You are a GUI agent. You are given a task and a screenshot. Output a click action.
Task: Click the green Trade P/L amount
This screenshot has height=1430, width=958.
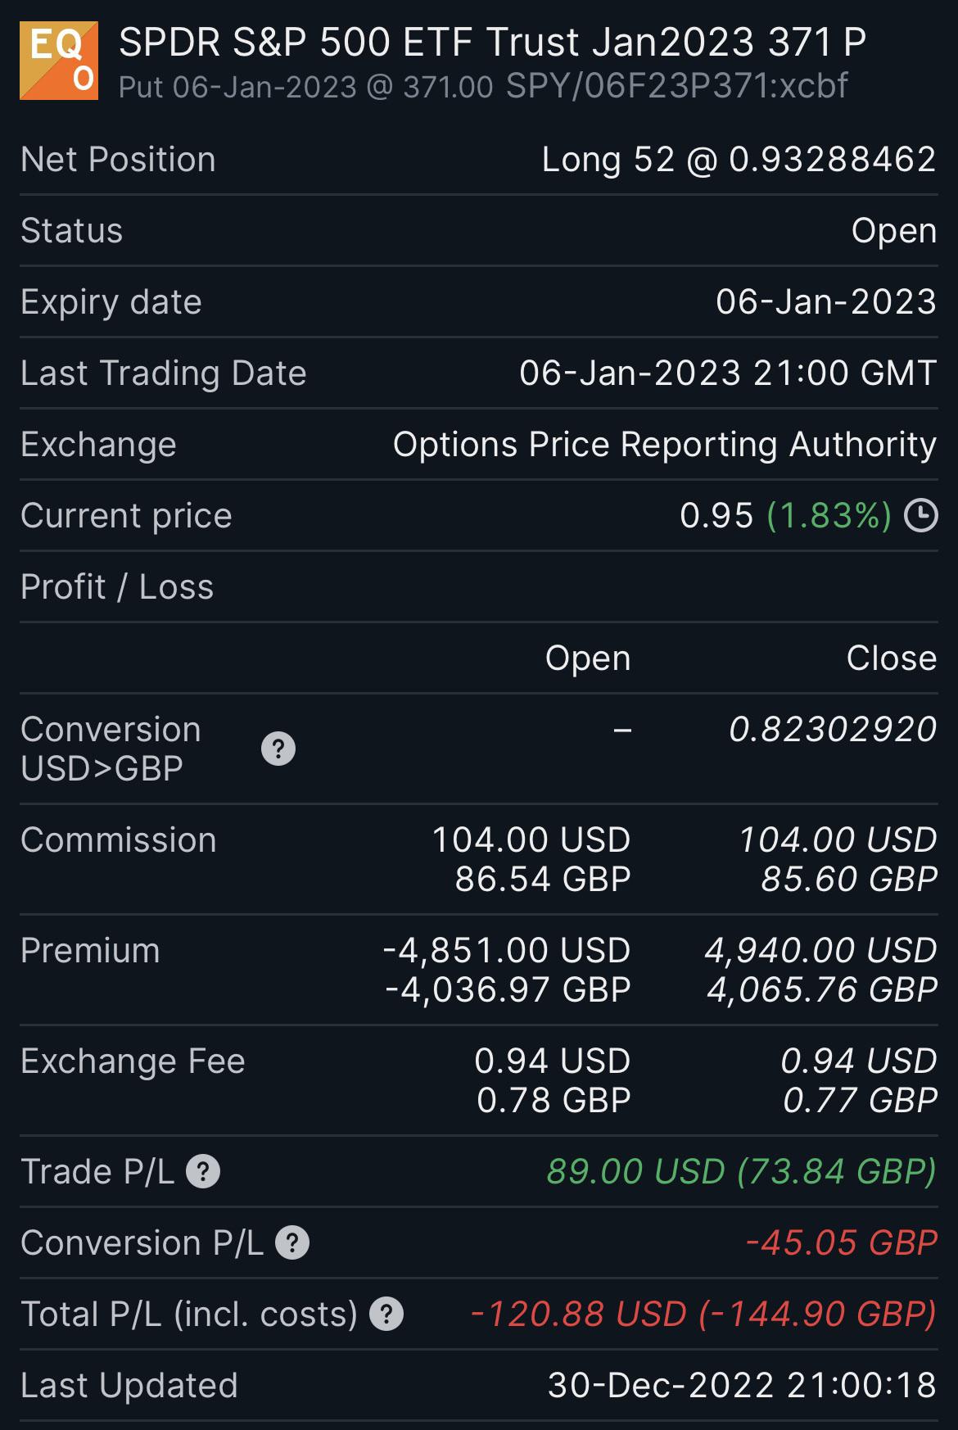pos(741,1171)
